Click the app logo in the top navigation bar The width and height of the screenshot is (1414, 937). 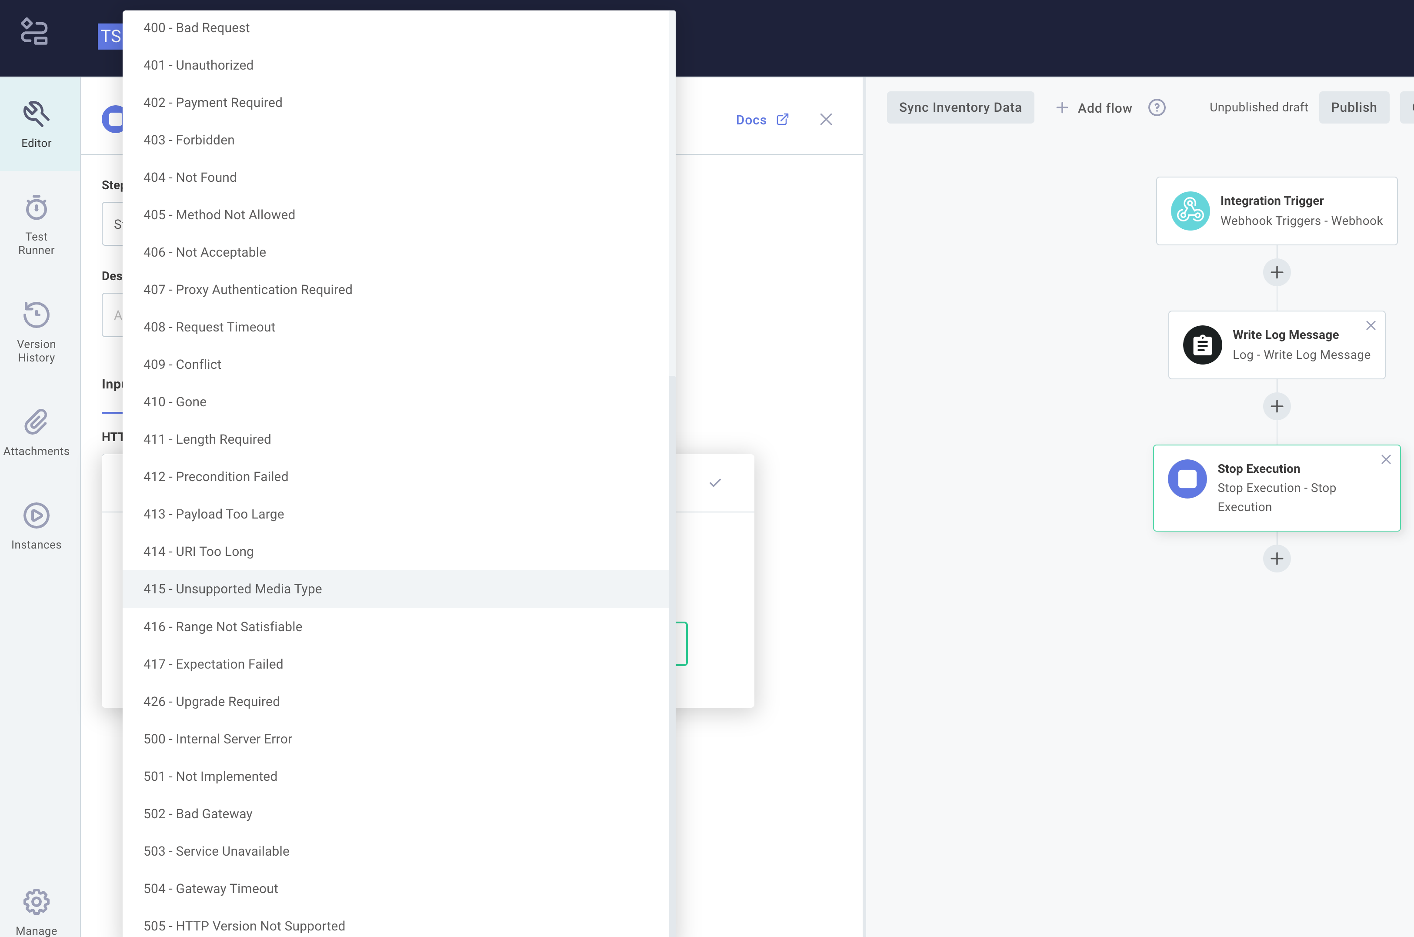(x=34, y=31)
